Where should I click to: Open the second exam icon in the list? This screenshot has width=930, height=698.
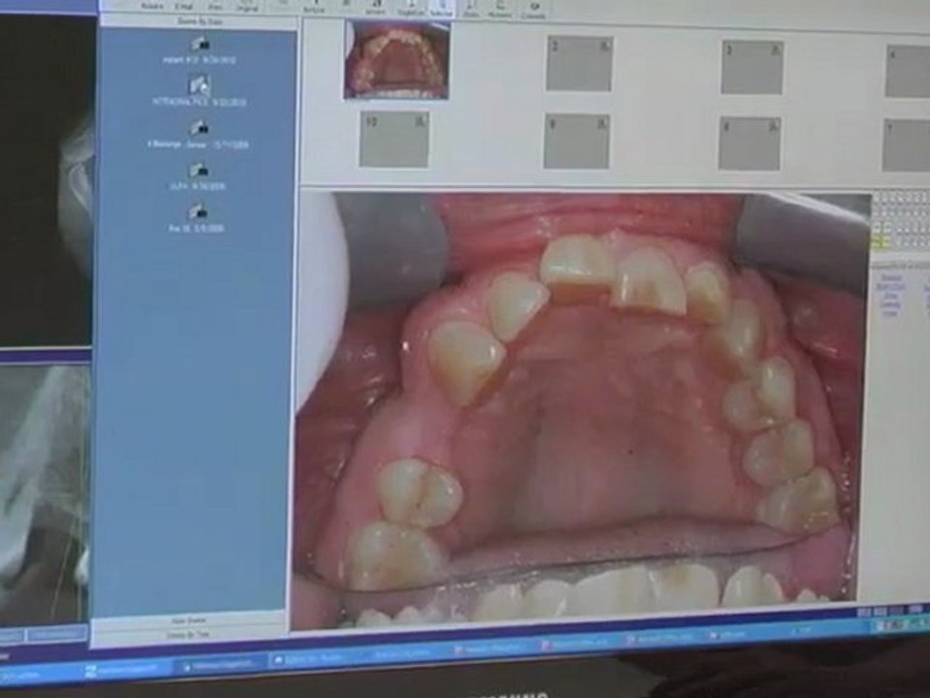(200, 85)
